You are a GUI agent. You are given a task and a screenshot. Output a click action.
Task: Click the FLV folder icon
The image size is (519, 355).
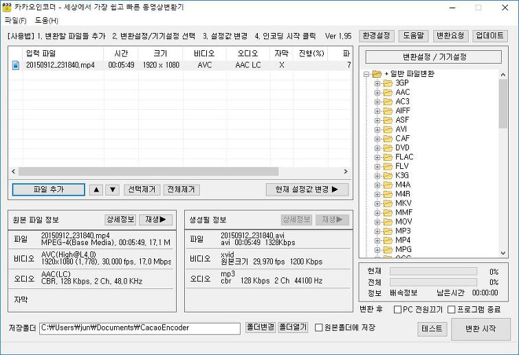388,166
